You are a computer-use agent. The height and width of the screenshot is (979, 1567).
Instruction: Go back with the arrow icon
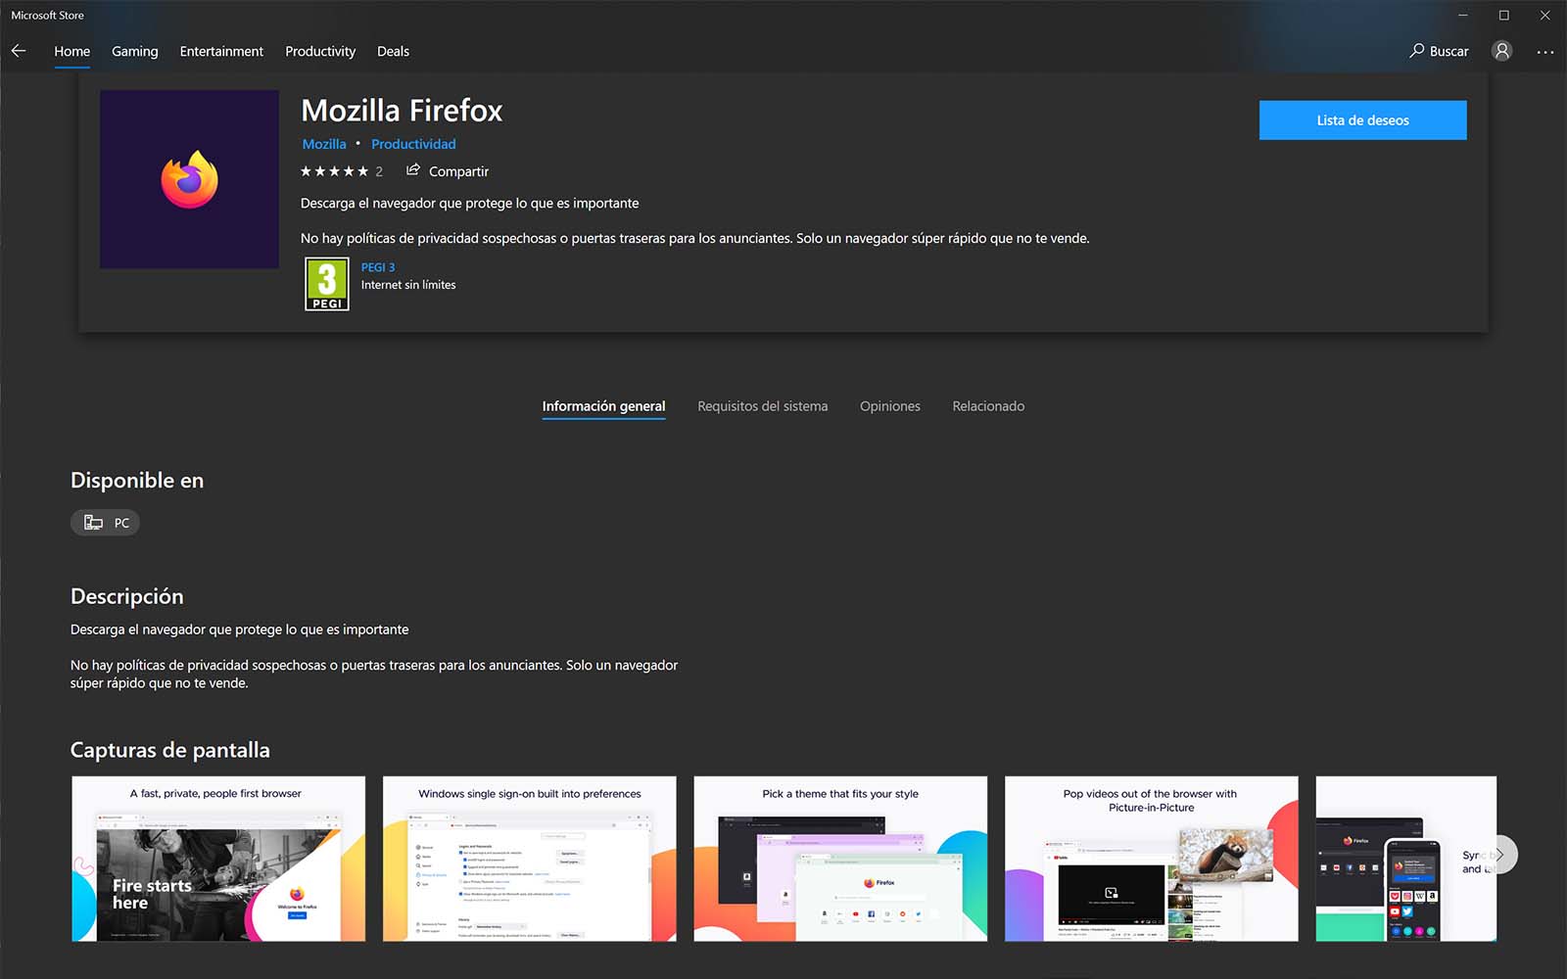click(x=19, y=51)
